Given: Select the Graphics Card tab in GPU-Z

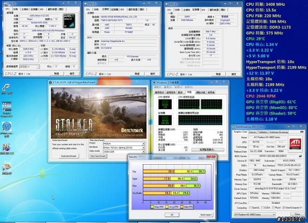Looking at the screenshot, I should click(x=240, y=132).
